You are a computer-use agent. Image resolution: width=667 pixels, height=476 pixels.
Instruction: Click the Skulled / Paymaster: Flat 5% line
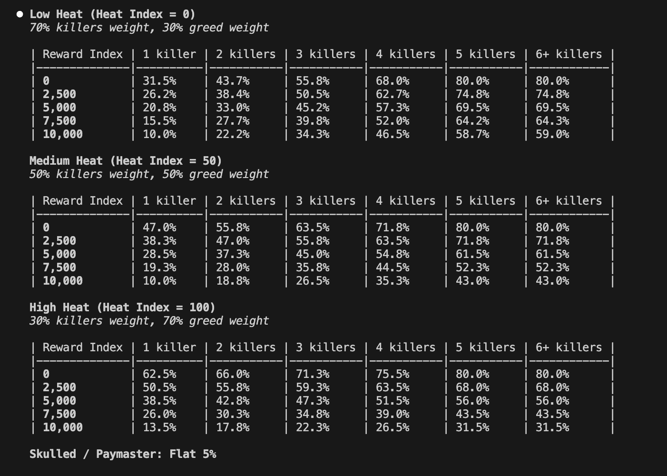pyautogui.click(x=123, y=454)
